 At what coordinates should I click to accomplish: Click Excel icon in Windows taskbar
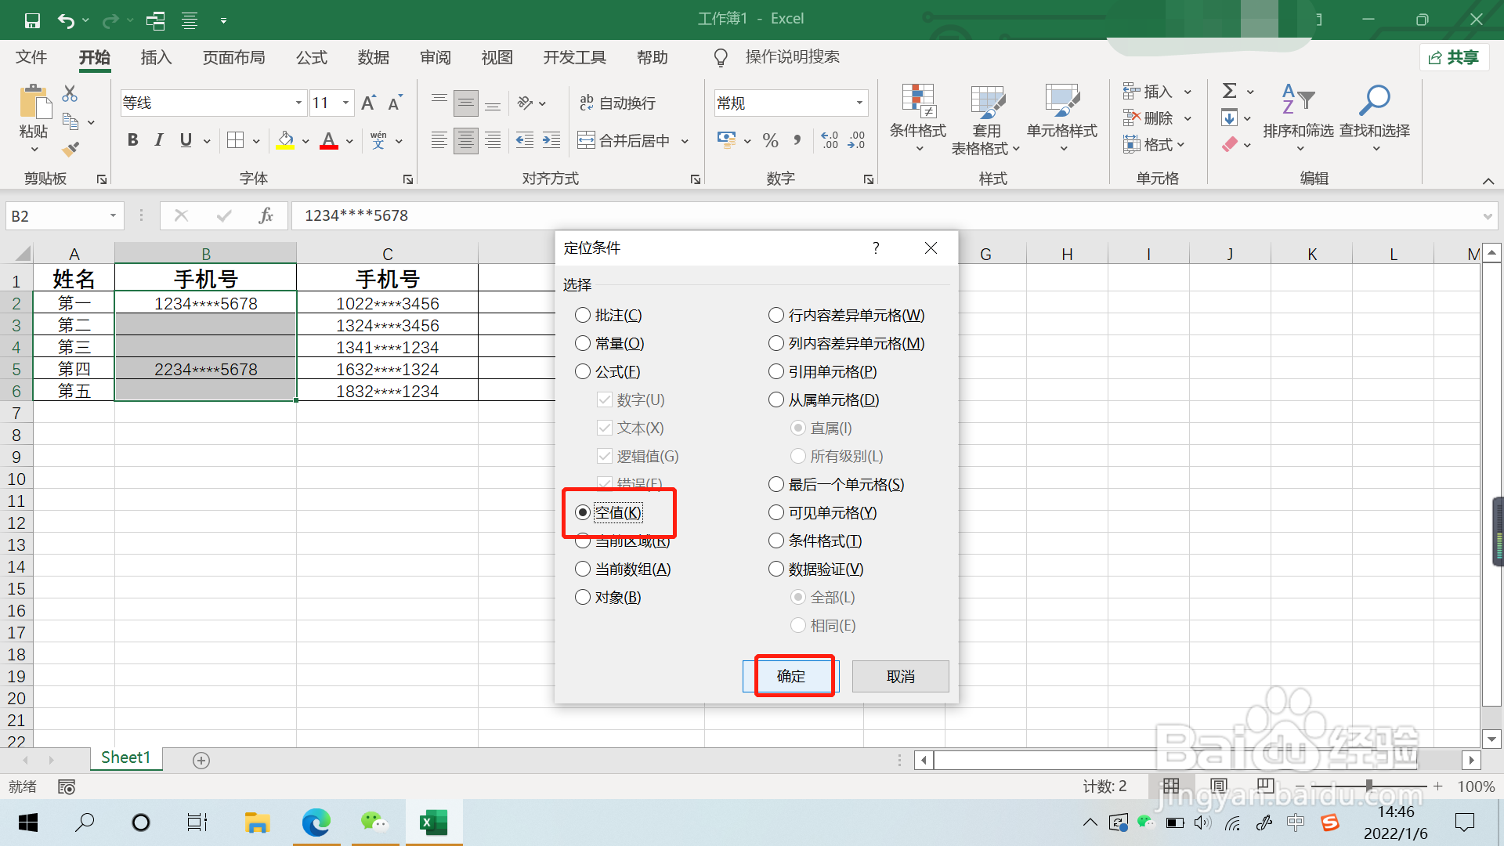tap(433, 822)
